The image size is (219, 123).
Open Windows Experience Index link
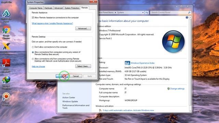142,63
